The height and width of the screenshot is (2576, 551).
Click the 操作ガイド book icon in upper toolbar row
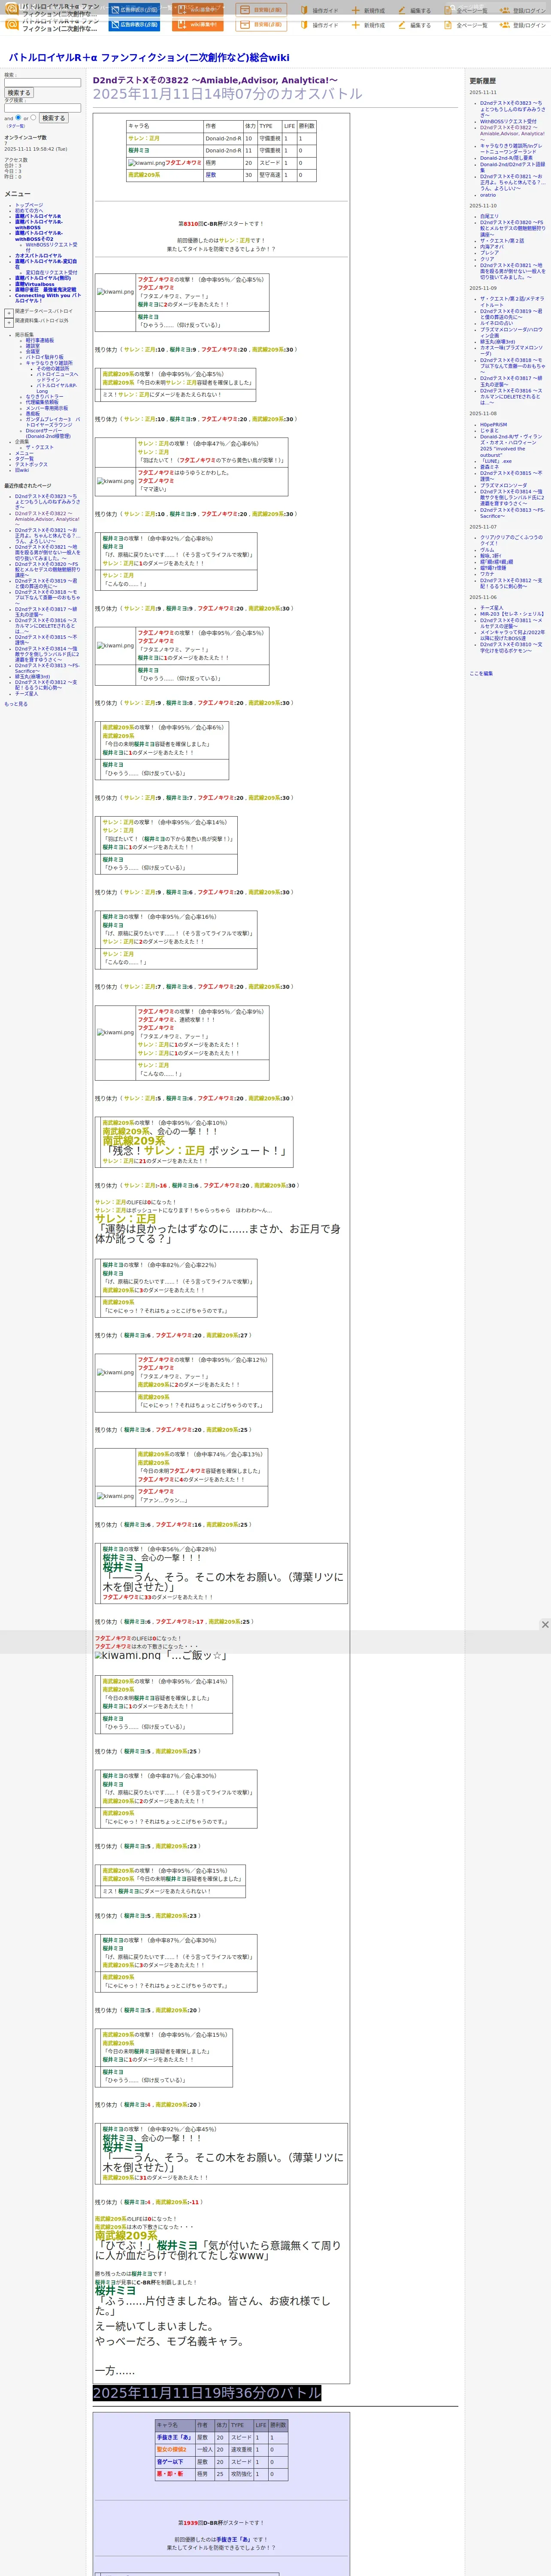tap(304, 10)
